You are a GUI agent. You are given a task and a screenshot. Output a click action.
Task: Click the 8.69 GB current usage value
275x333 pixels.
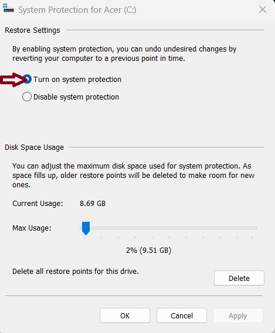click(x=93, y=204)
